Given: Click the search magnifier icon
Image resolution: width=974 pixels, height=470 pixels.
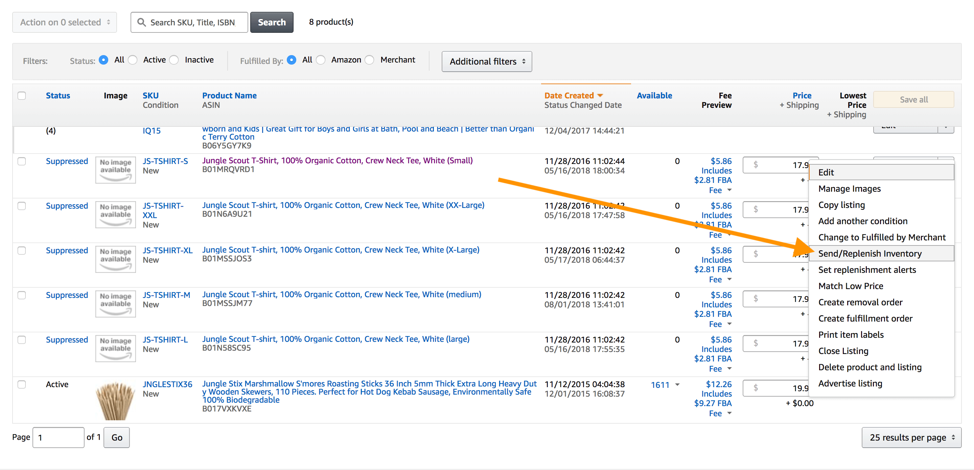Looking at the screenshot, I should coord(141,22).
